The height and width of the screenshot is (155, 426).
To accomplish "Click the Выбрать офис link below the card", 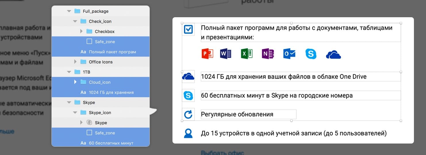I will coord(222,153).
